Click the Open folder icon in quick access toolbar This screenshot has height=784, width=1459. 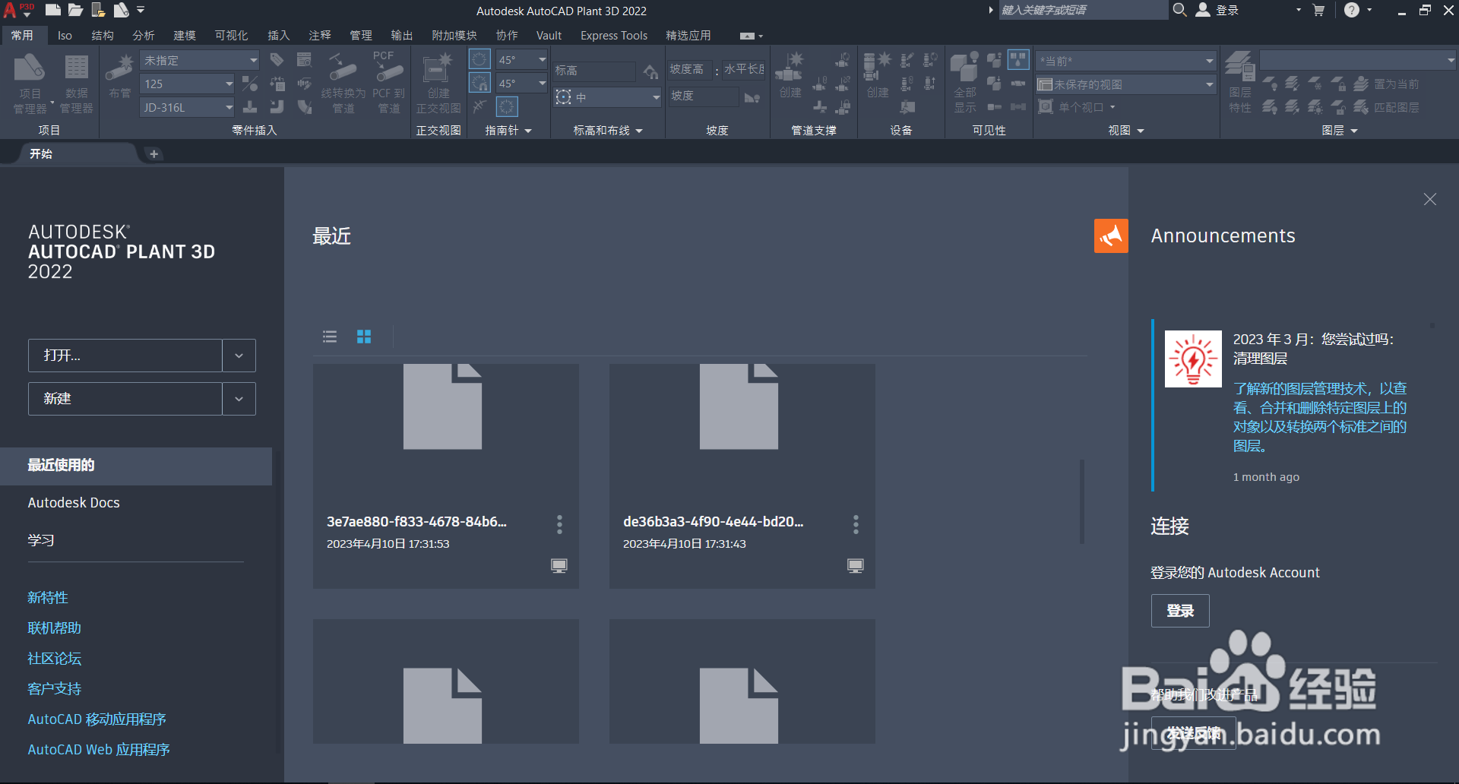click(75, 10)
